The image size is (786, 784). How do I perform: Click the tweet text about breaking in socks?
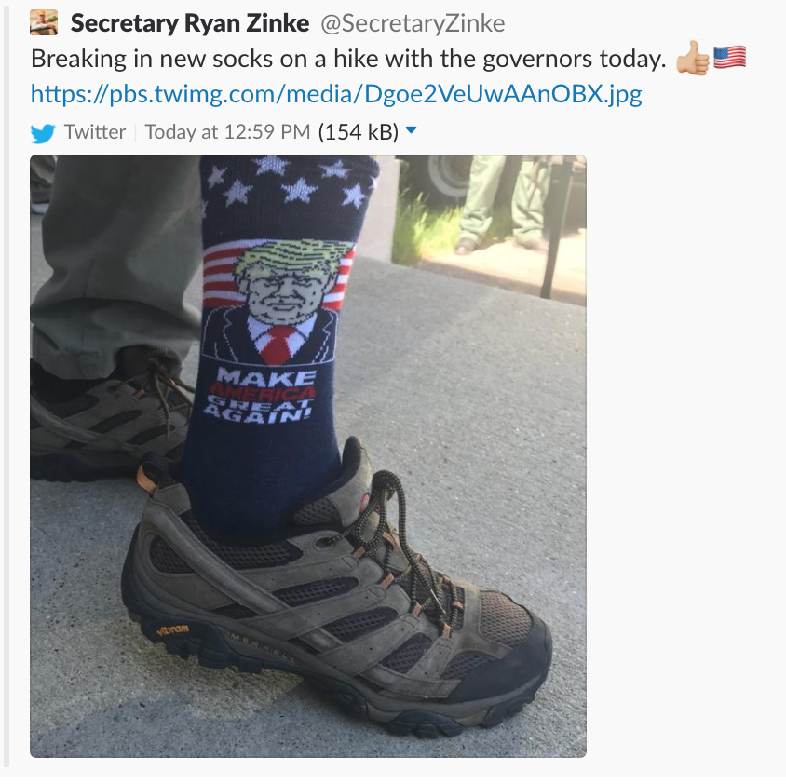(x=348, y=60)
